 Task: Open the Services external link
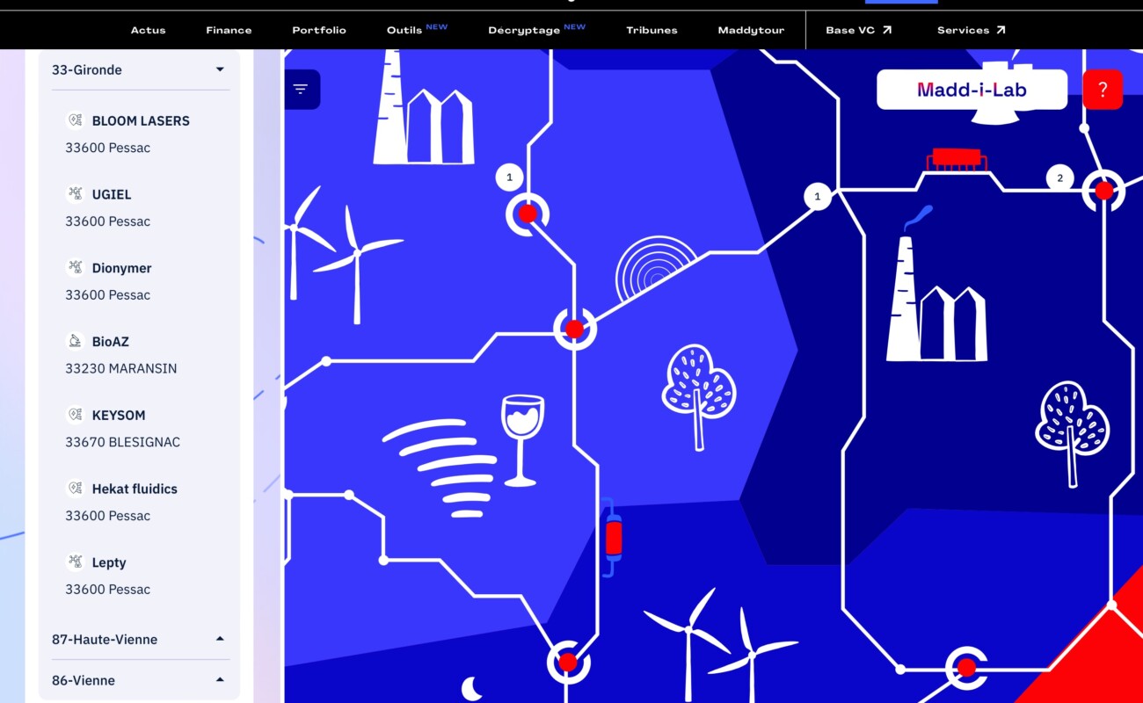point(971,30)
